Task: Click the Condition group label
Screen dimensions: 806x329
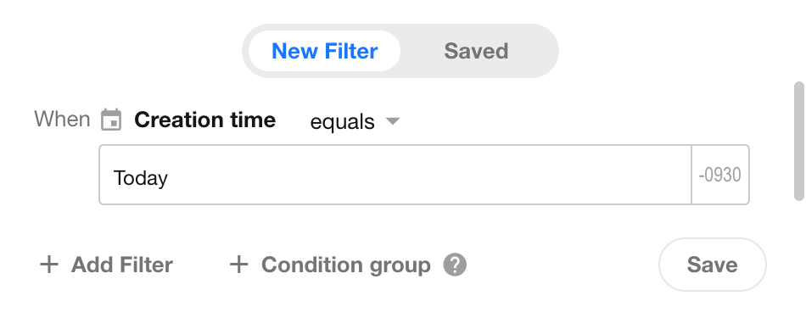Action: click(346, 265)
